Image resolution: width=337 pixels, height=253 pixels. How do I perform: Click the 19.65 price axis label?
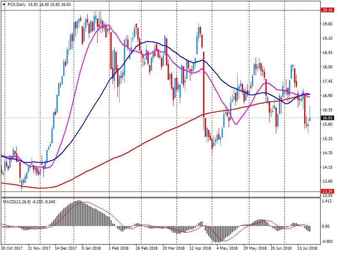coord(328,24)
